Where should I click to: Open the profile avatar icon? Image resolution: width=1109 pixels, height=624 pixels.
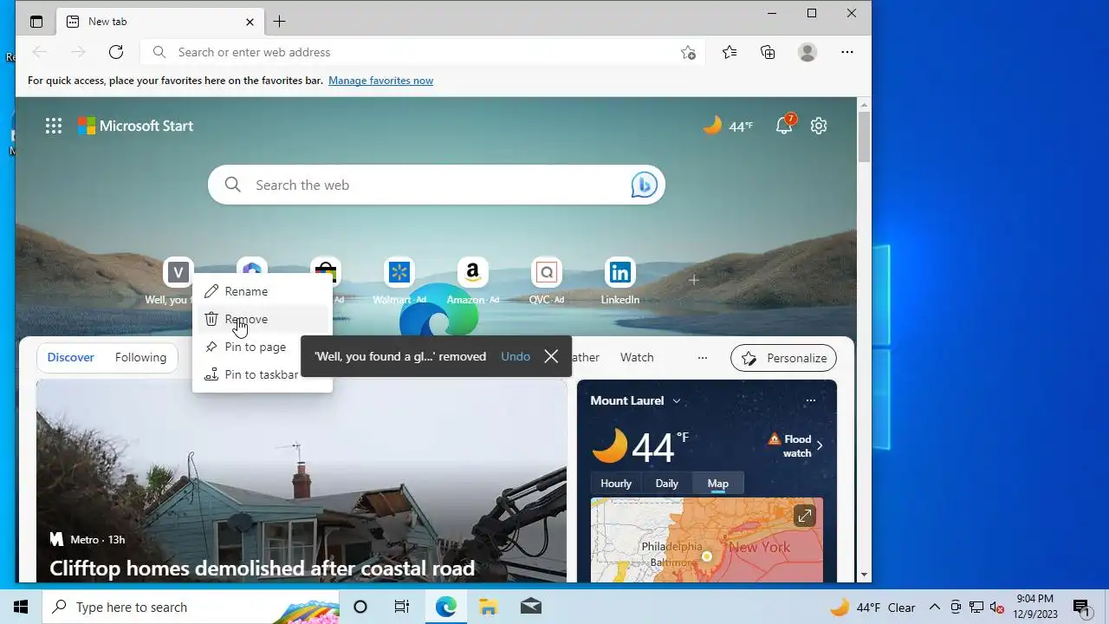807,52
